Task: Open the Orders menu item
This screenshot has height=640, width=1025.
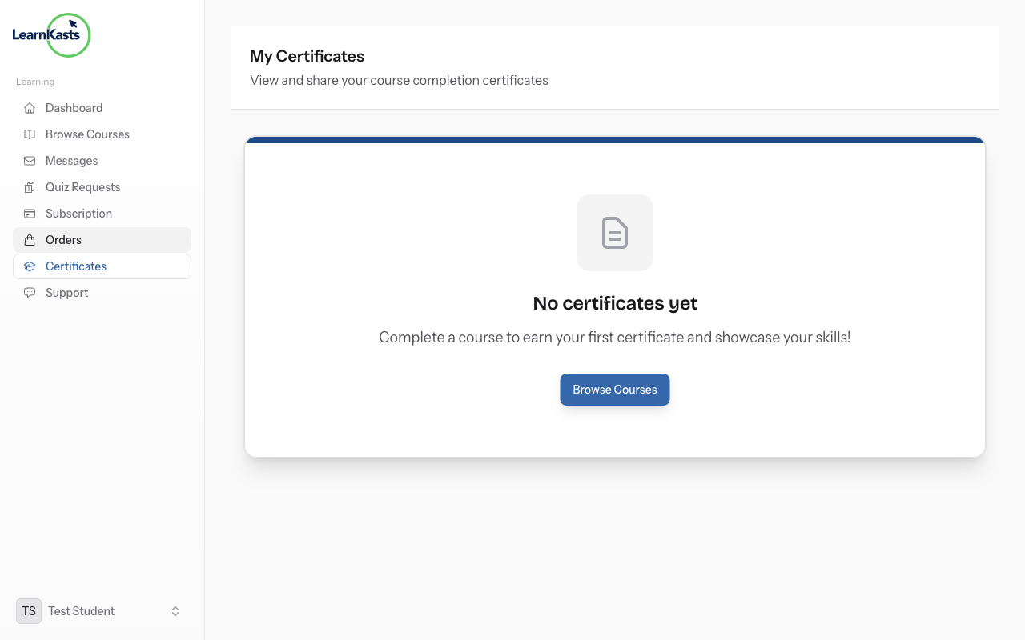Action: pyautogui.click(x=63, y=239)
